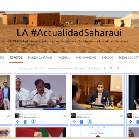Screen dimensions: 139x139
Task: Share the group photo card on the left edge
Action: coord(8,116)
